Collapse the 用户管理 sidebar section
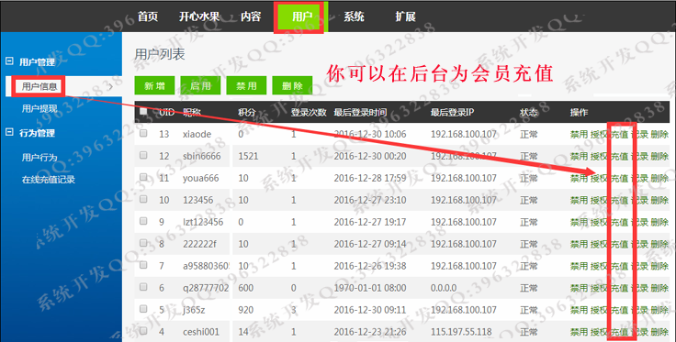Viewport: 676px width, 342px height. tap(9, 61)
